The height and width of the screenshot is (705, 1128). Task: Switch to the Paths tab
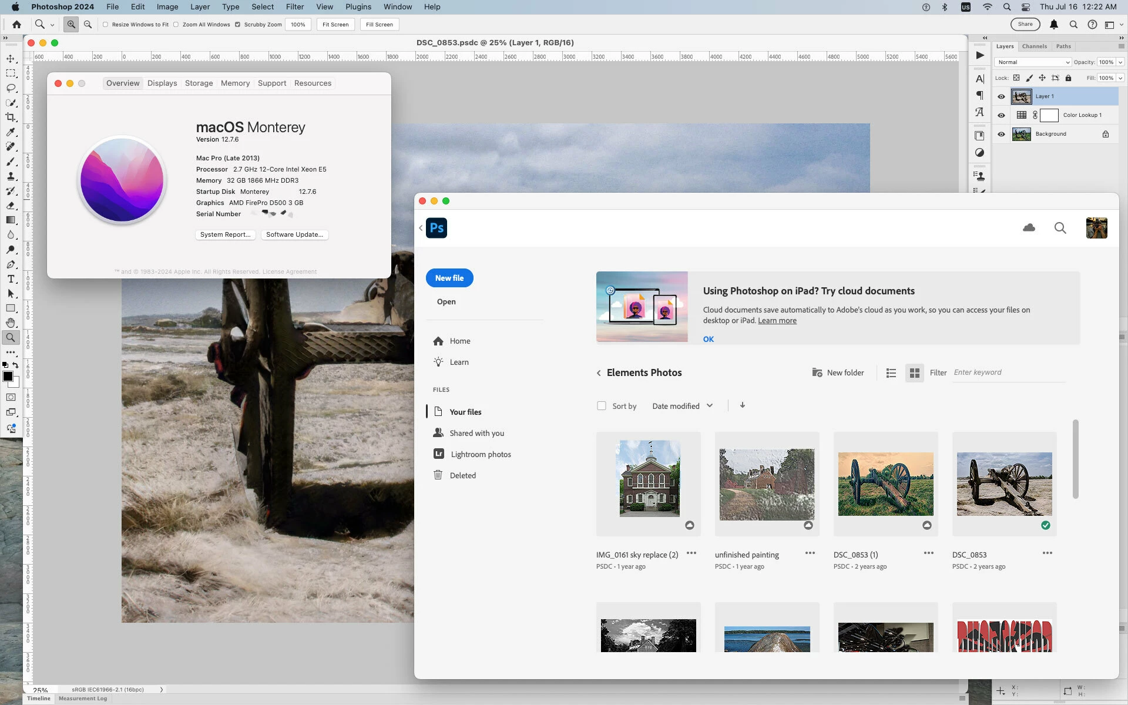(x=1063, y=46)
